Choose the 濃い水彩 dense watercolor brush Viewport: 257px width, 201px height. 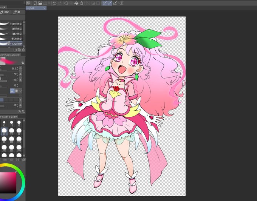tap(11, 34)
